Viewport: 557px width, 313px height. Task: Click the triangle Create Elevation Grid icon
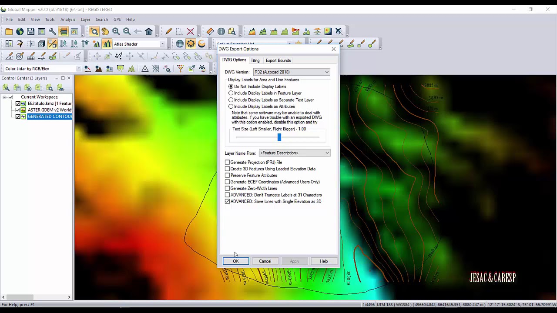click(x=145, y=69)
